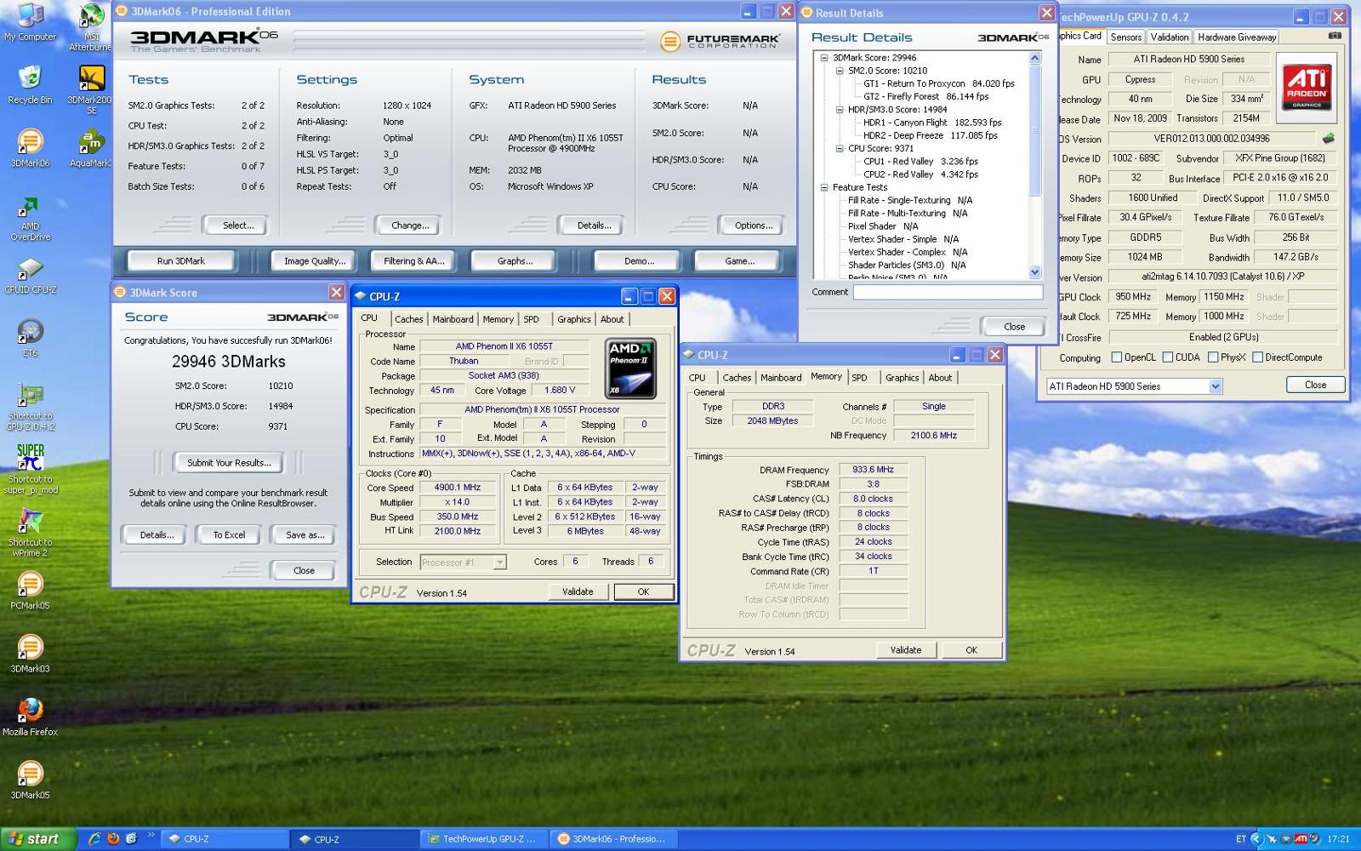This screenshot has width=1361, height=851.
Task: Open the GPU-Z 0.4.2 desktop shortcut
Action: click(x=31, y=408)
